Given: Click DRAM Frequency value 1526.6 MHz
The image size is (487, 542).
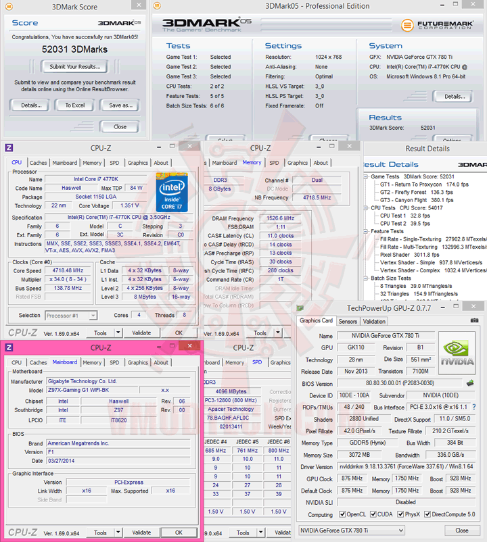Looking at the screenshot, I should 280,218.
